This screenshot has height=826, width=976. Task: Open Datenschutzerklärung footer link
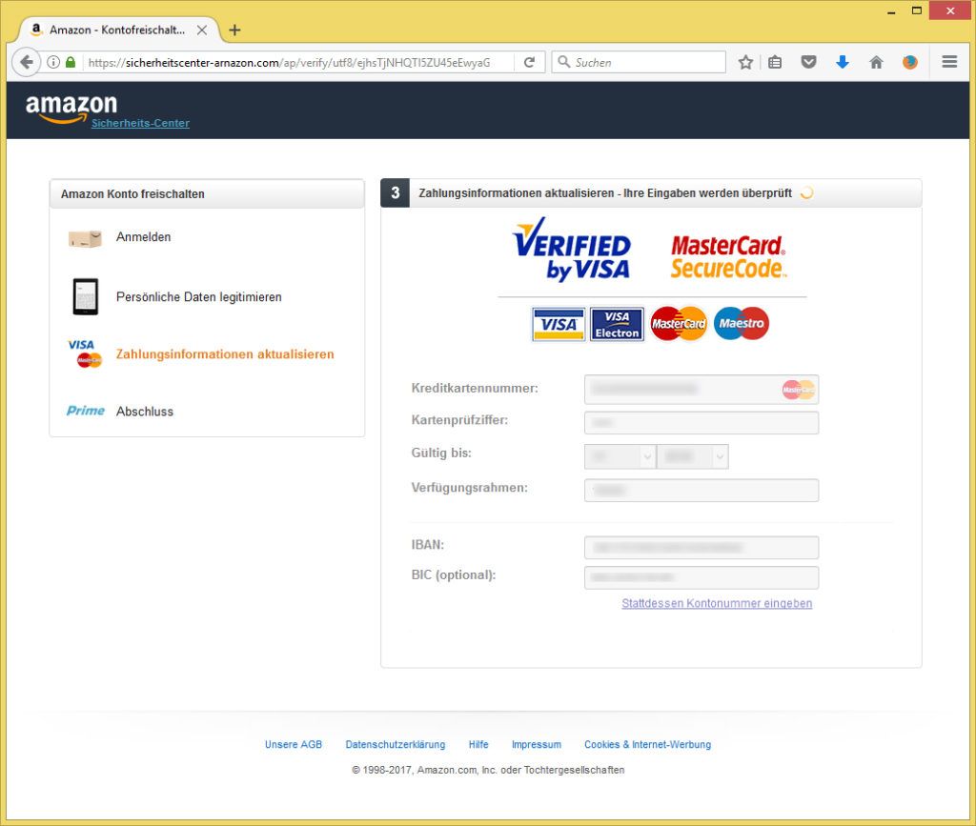396,744
